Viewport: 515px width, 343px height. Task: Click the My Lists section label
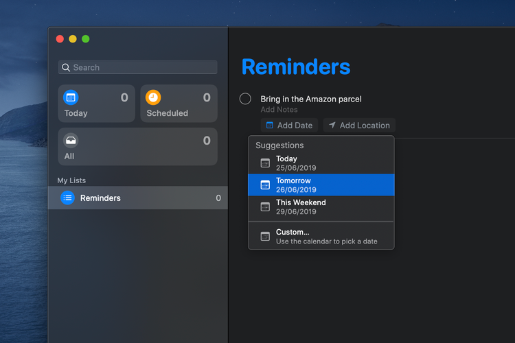click(x=71, y=180)
